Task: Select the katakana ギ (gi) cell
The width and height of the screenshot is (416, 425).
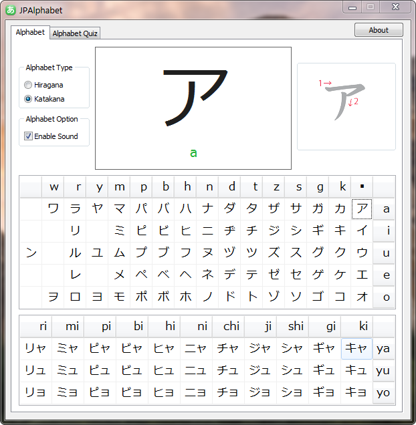Action: coord(318,231)
